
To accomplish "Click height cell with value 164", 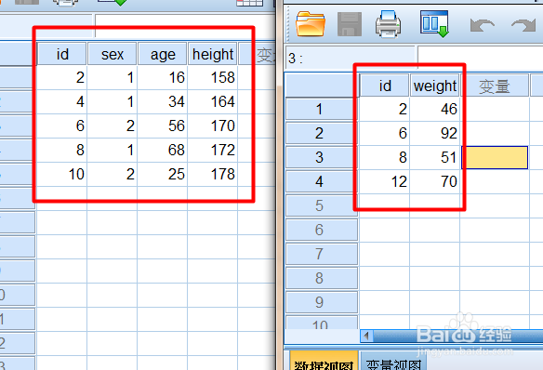I will [213, 101].
